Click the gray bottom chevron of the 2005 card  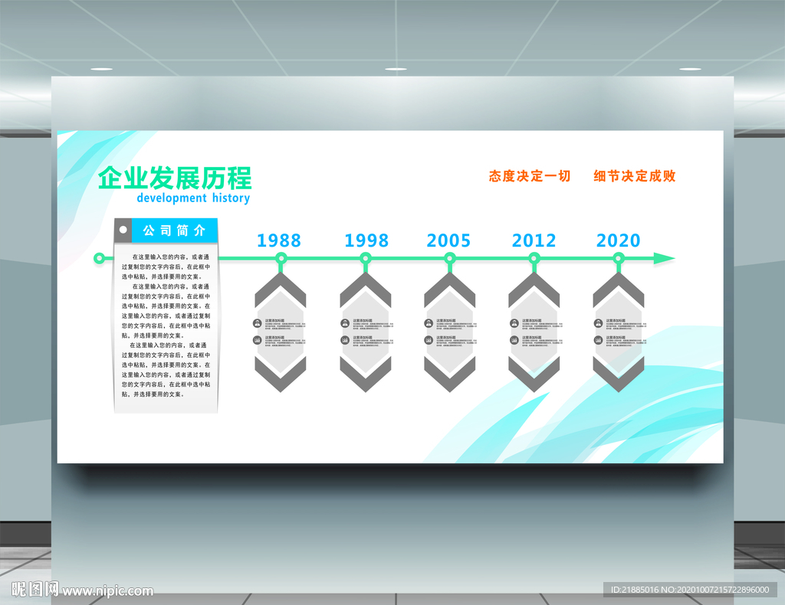click(x=449, y=374)
